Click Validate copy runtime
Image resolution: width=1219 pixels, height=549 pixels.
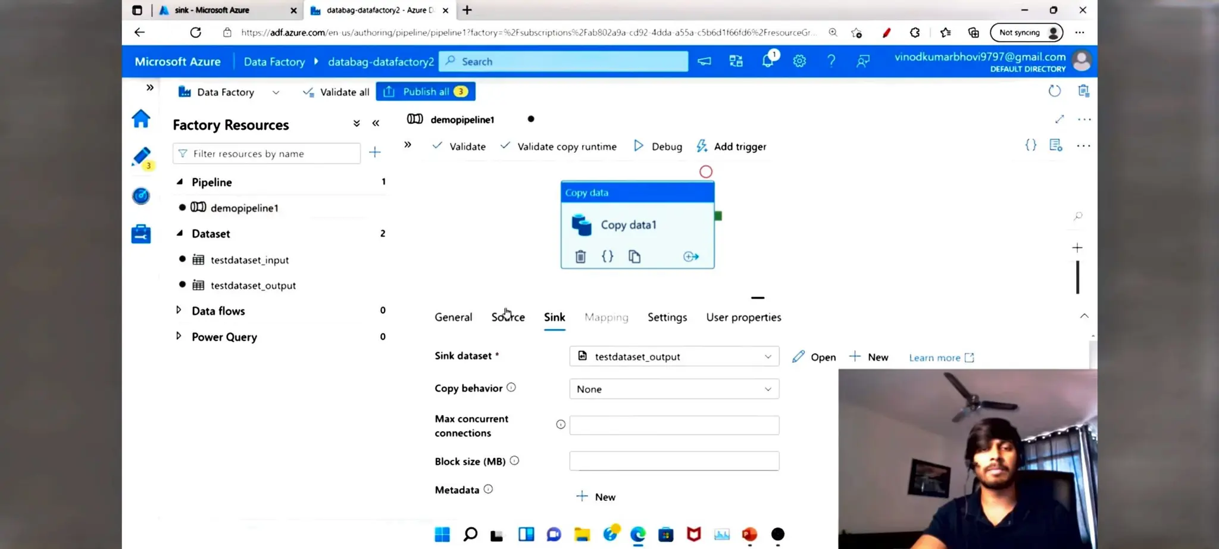point(558,146)
